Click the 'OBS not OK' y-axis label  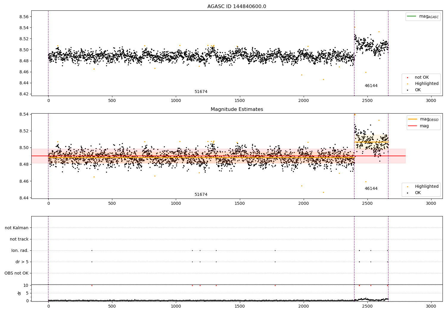pyautogui.click(x=17, y=273)
